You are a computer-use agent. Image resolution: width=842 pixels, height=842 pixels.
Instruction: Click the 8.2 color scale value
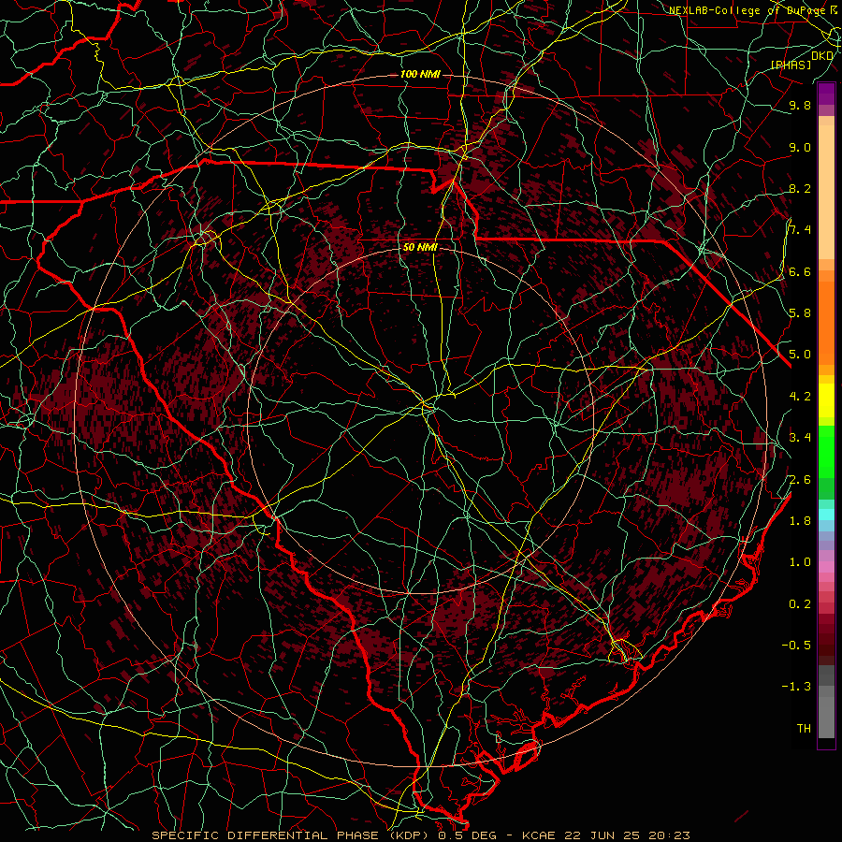(800, 188)
